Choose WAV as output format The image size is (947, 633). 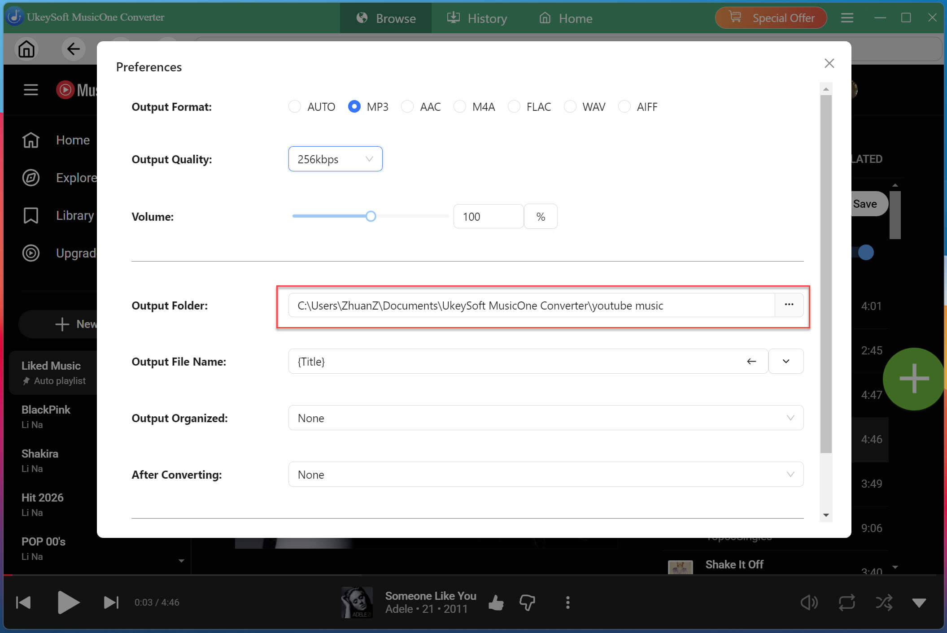click(570, 106)
